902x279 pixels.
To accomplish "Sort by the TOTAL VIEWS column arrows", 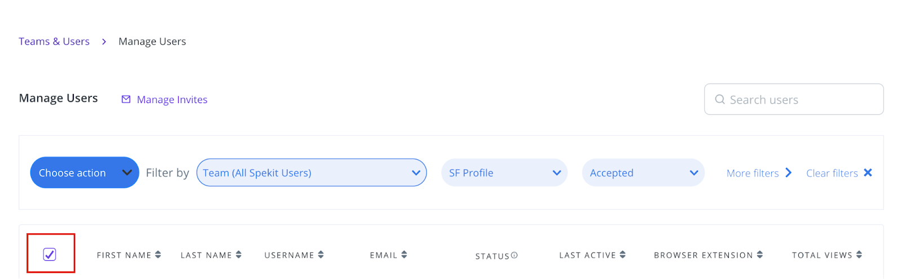I will pyautogui.click(x=859, y=255).
